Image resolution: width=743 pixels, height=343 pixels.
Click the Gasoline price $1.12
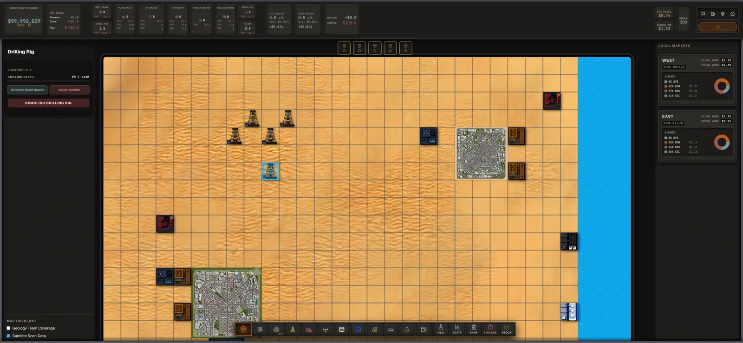tap(664, 29)
